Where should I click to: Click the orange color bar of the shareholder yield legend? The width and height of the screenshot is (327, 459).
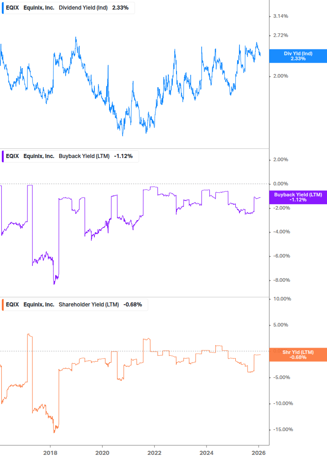pos(3,305)
